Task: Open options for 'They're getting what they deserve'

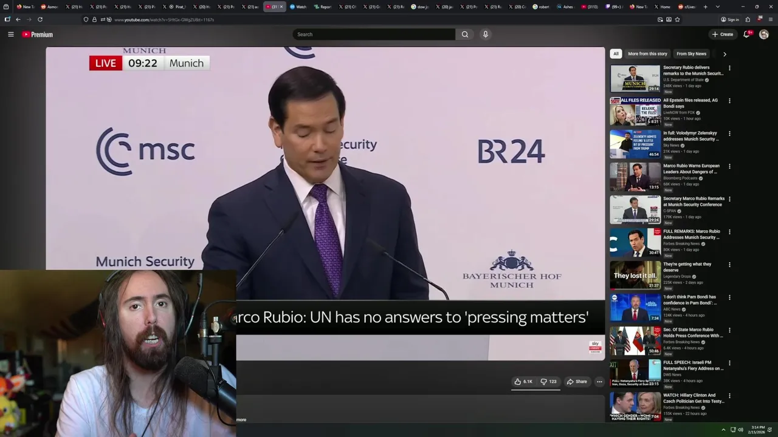Action: point(729,265)
